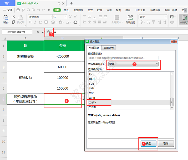Switch to the 数据 ribbon tab
188x160 pixels.
pos(100,10)
